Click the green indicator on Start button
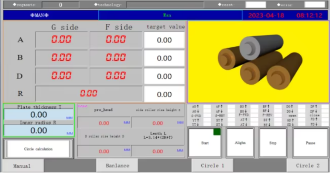The image size is (330, 173). coord(217,132)
